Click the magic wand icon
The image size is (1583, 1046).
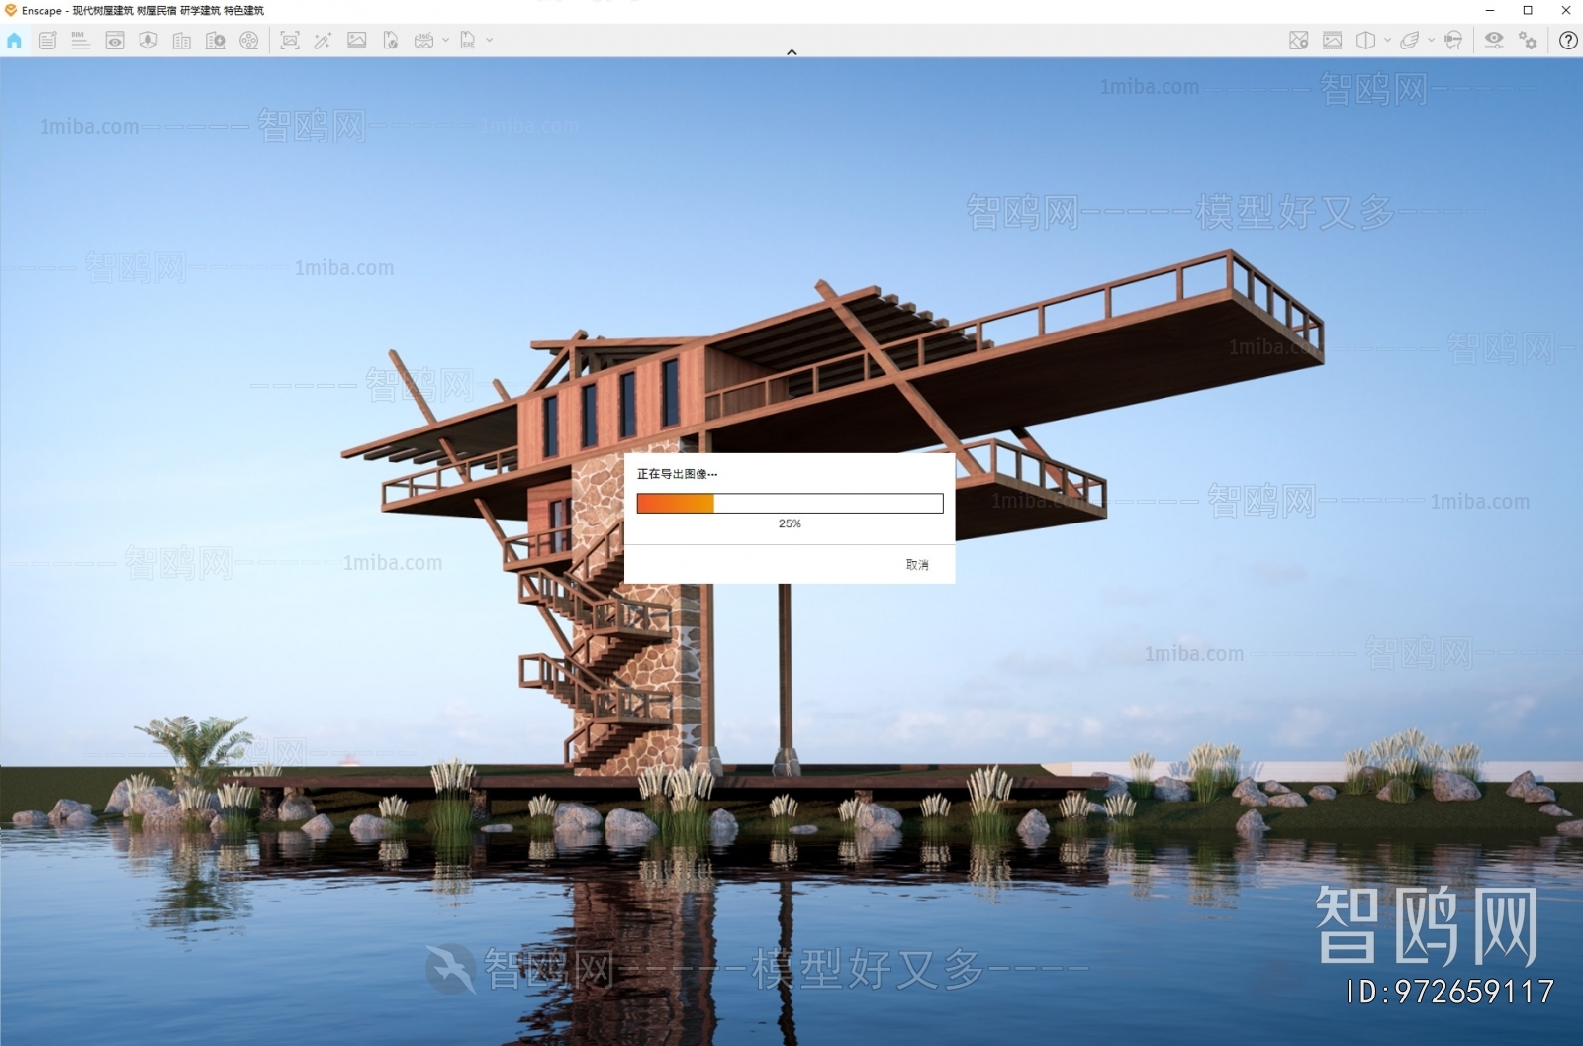pyautogui.click(x=323, y=41)
